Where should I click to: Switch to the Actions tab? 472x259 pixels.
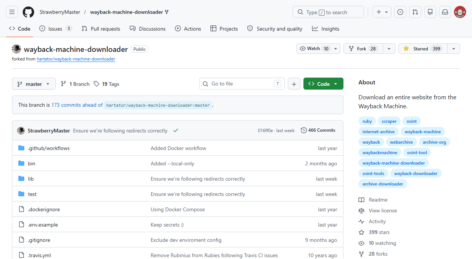tap(188, 29)
